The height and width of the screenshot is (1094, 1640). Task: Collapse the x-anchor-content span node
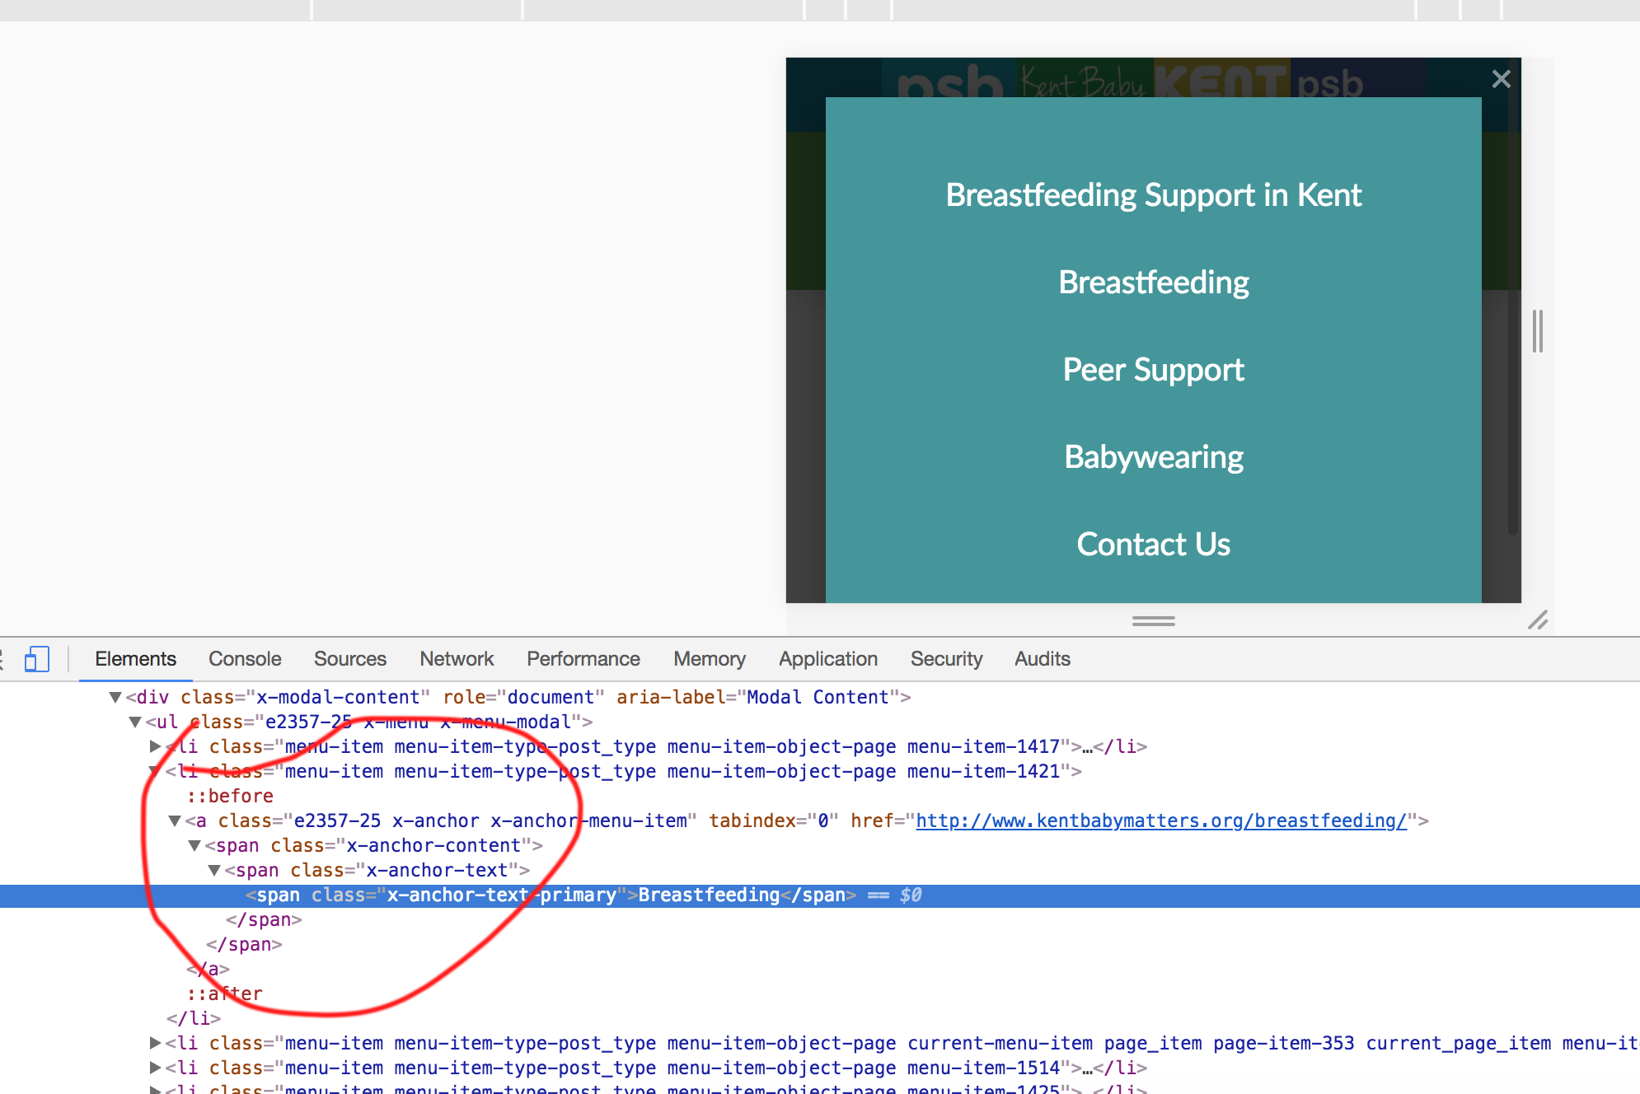pyautogui.click(x=194, y=846)
